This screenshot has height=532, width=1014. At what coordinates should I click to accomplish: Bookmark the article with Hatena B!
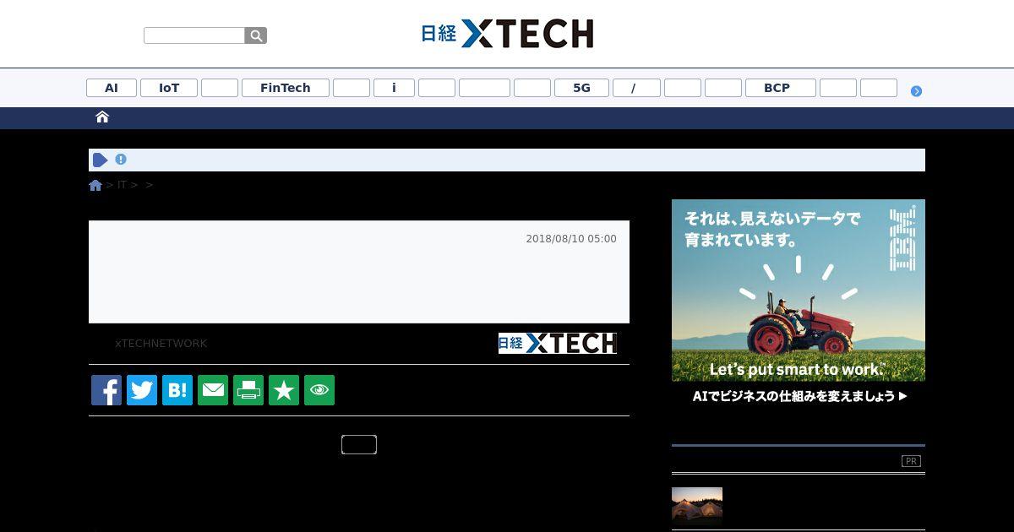coord(177,390)
